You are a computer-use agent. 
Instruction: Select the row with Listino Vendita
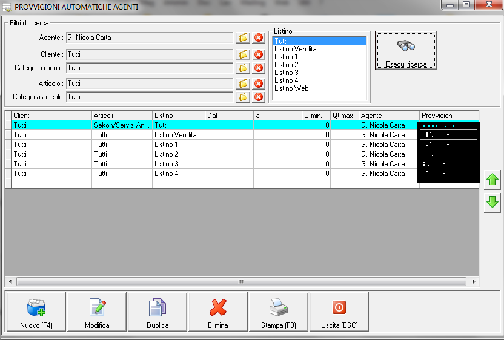pyautogui.click(x=242, y=135)
